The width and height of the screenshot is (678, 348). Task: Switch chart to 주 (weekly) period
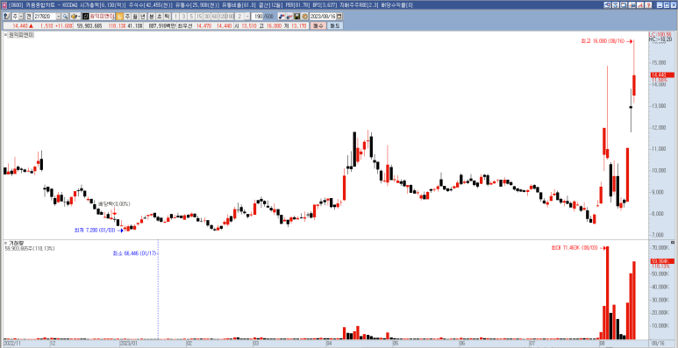pyautogui.click(x=127, y=16)
